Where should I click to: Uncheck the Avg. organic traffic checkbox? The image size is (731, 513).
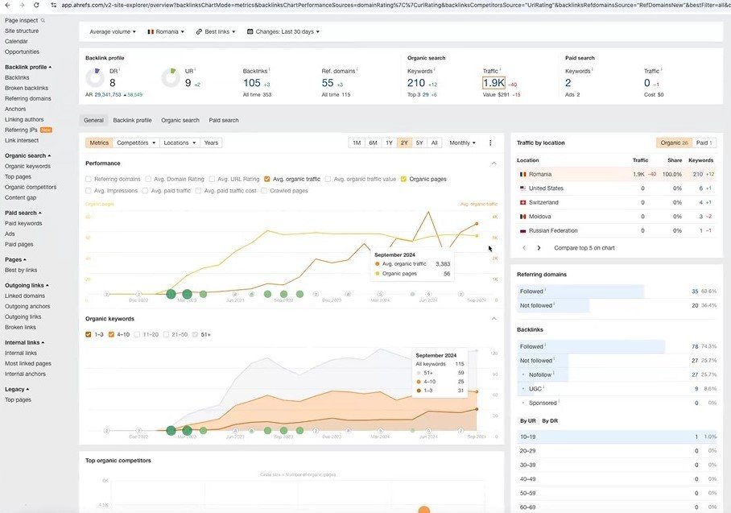coord(268,179)
